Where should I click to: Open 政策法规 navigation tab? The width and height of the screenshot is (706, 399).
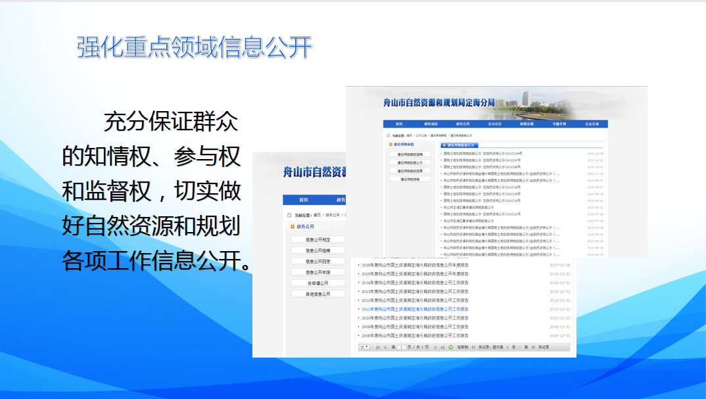(527, 124)
